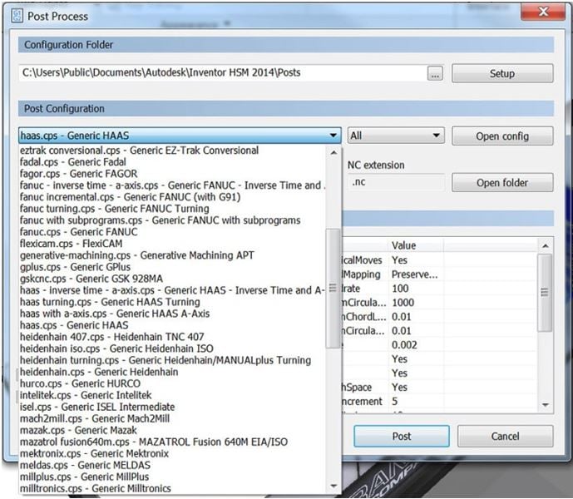
Task: Select milltronics.cps - Generic Milltronics
Action: point(172,488)
